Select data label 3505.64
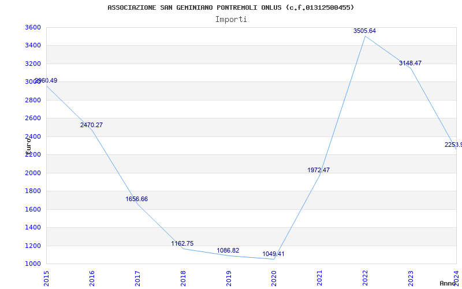Image resolution: width=462 pixels, height=289 pixels. pyautogui.click(x=364, y=31)
